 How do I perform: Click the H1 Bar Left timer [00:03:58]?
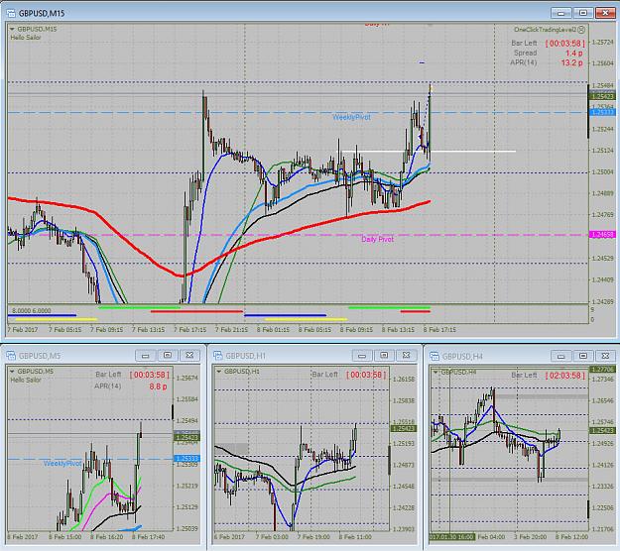click(366, 375)
